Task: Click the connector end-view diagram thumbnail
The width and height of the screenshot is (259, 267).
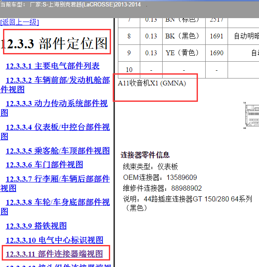Action: click(x=251, y=116)
